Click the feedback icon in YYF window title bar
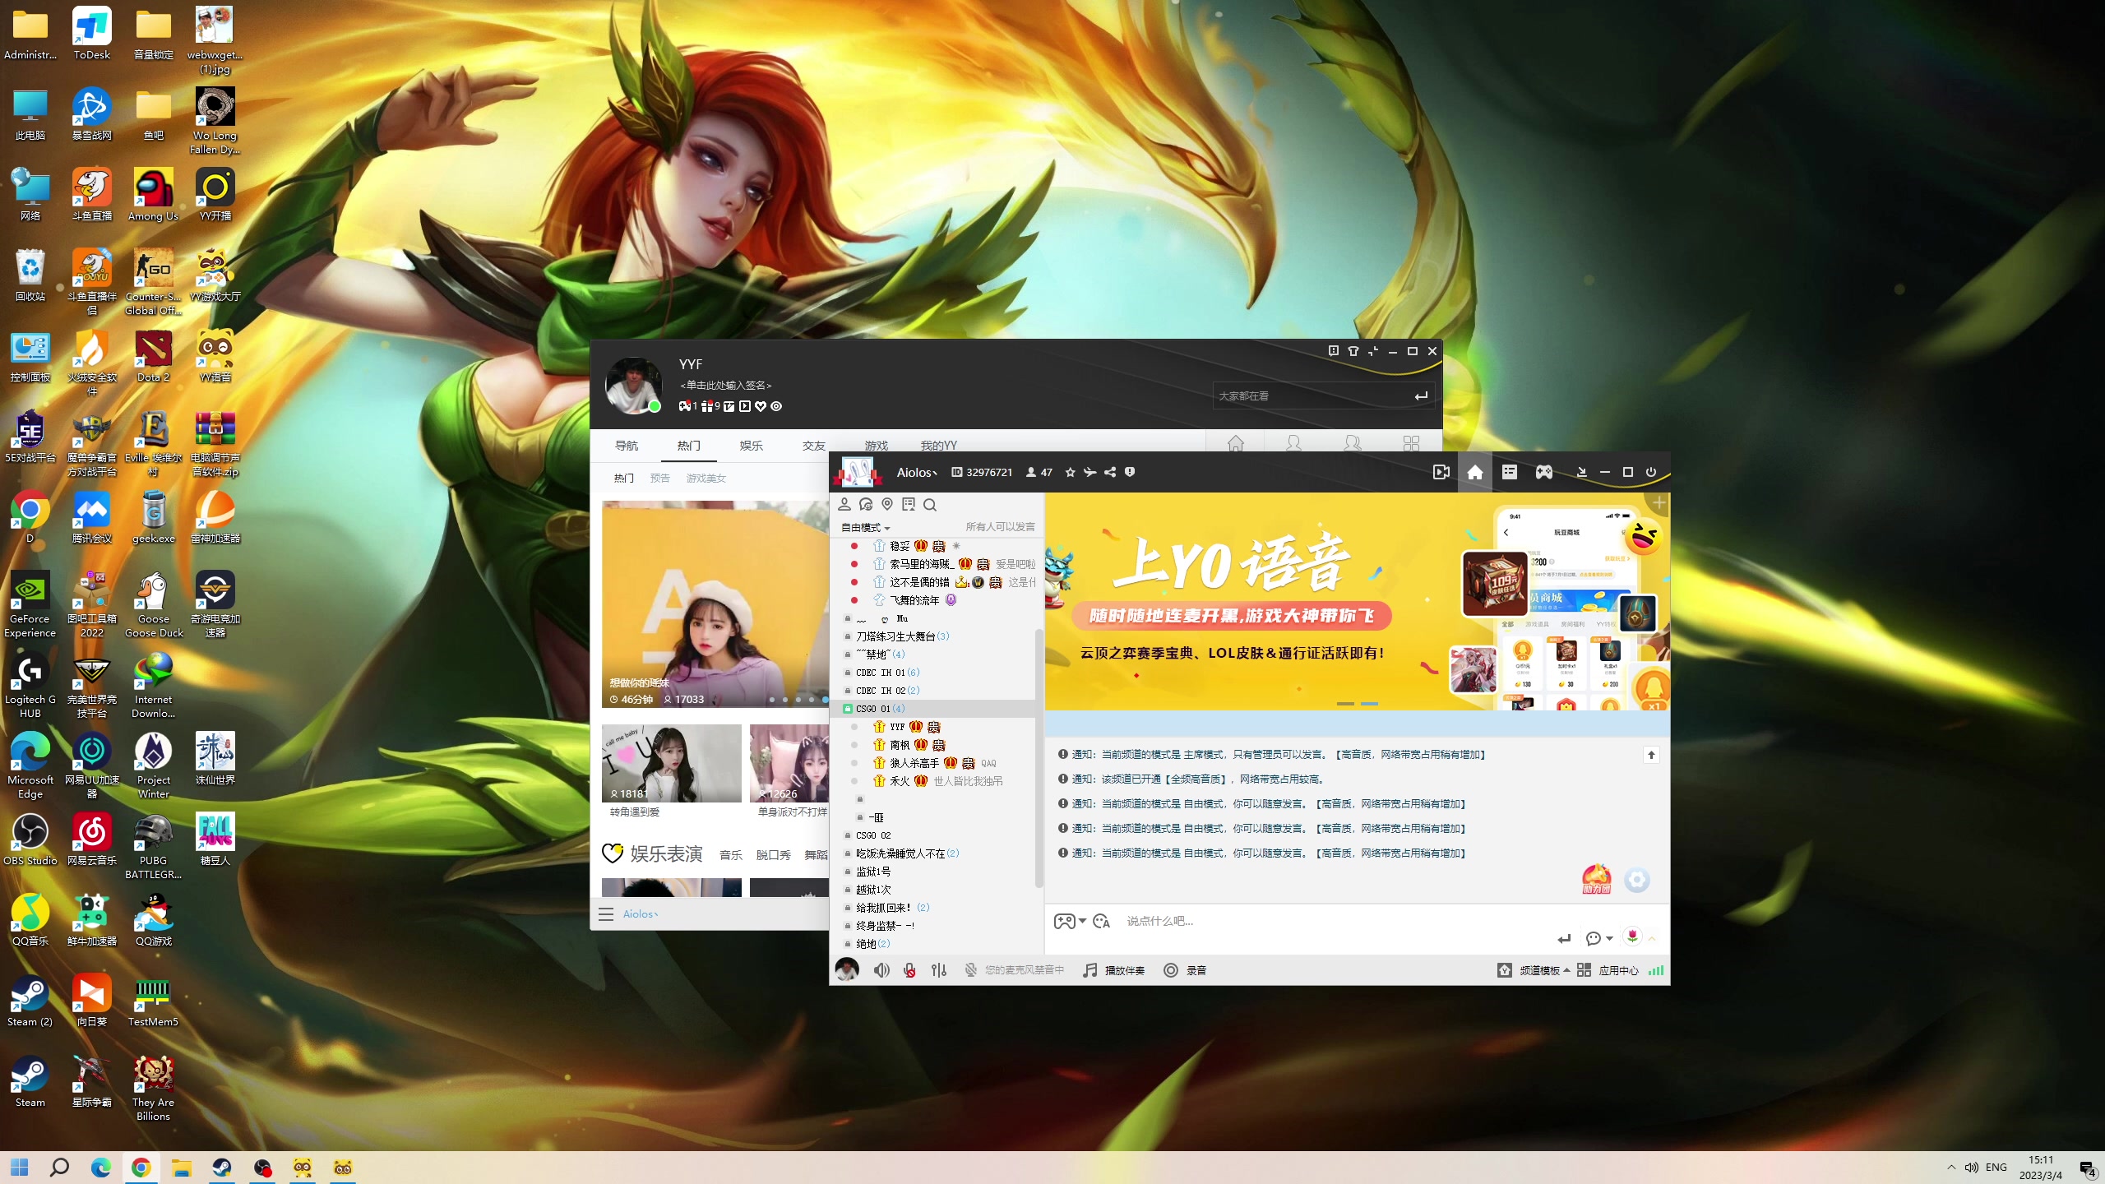 tap(1334, 351)
